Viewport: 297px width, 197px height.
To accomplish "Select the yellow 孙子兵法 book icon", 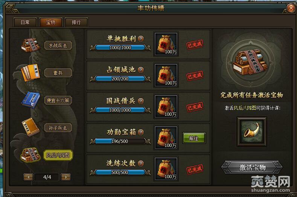I will 30,127.
